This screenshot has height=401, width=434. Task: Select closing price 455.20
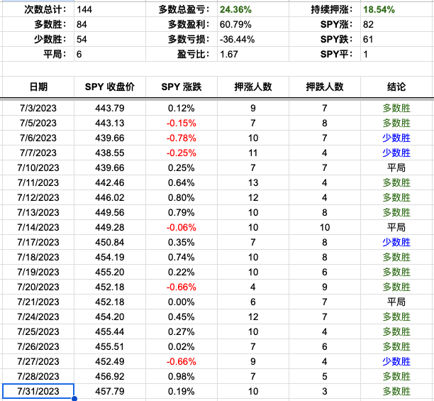pyautogui.click(x=110, y=273)
